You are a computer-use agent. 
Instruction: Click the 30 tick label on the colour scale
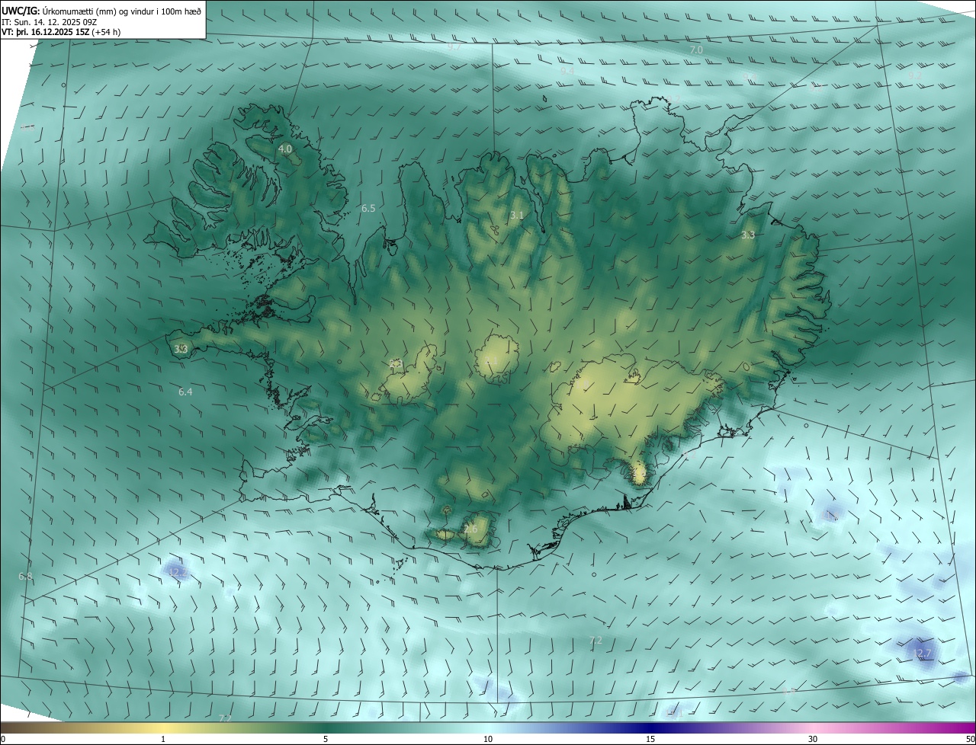click(x=813, y=740)
